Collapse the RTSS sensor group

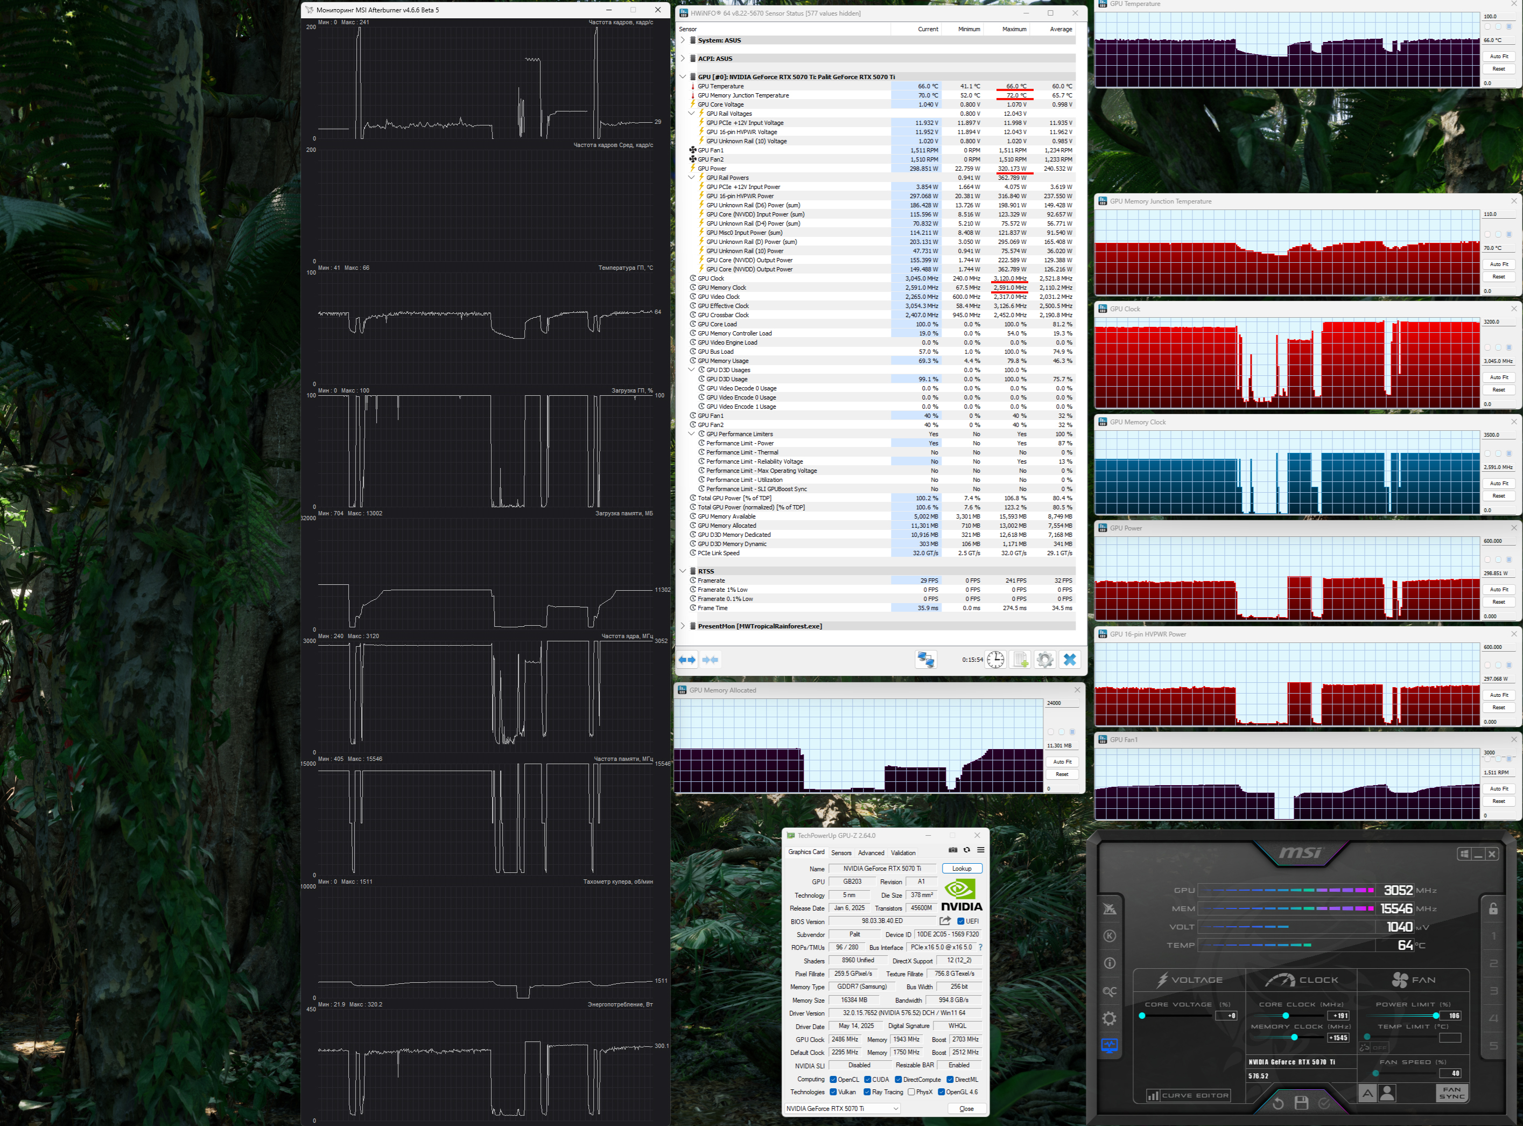point(683,571)
